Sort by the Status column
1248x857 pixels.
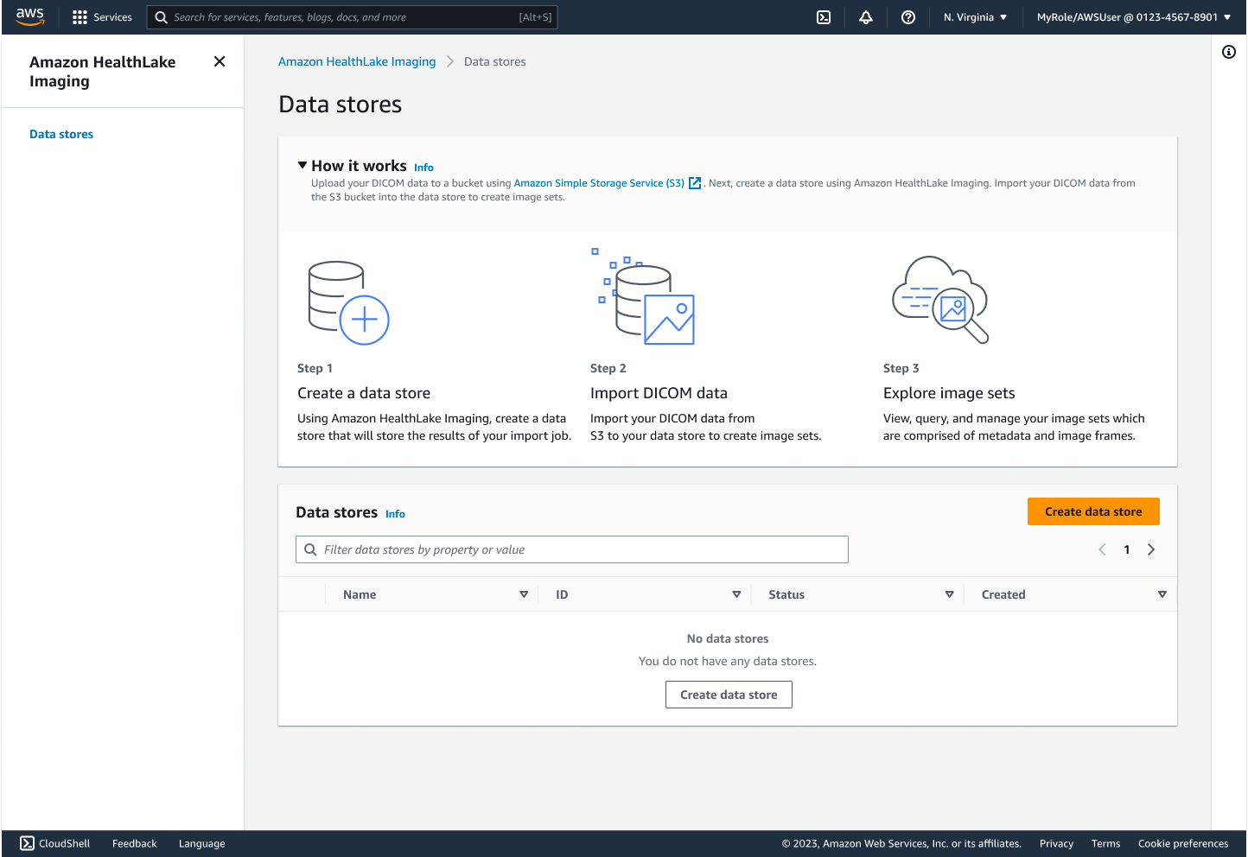point(949,594)
